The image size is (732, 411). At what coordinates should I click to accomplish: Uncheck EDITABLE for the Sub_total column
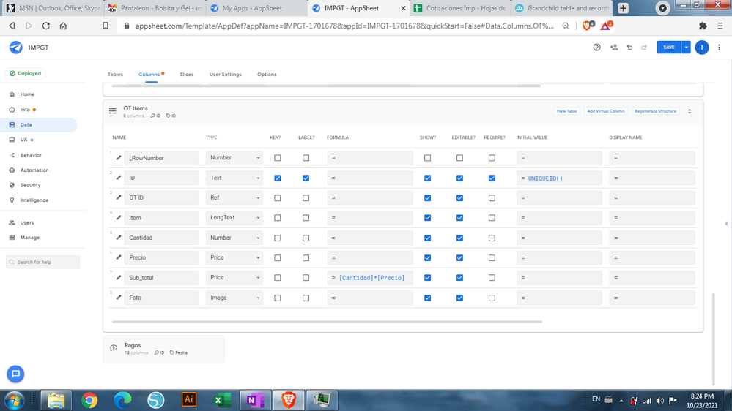pyautogui.click(x=459, y=278)
